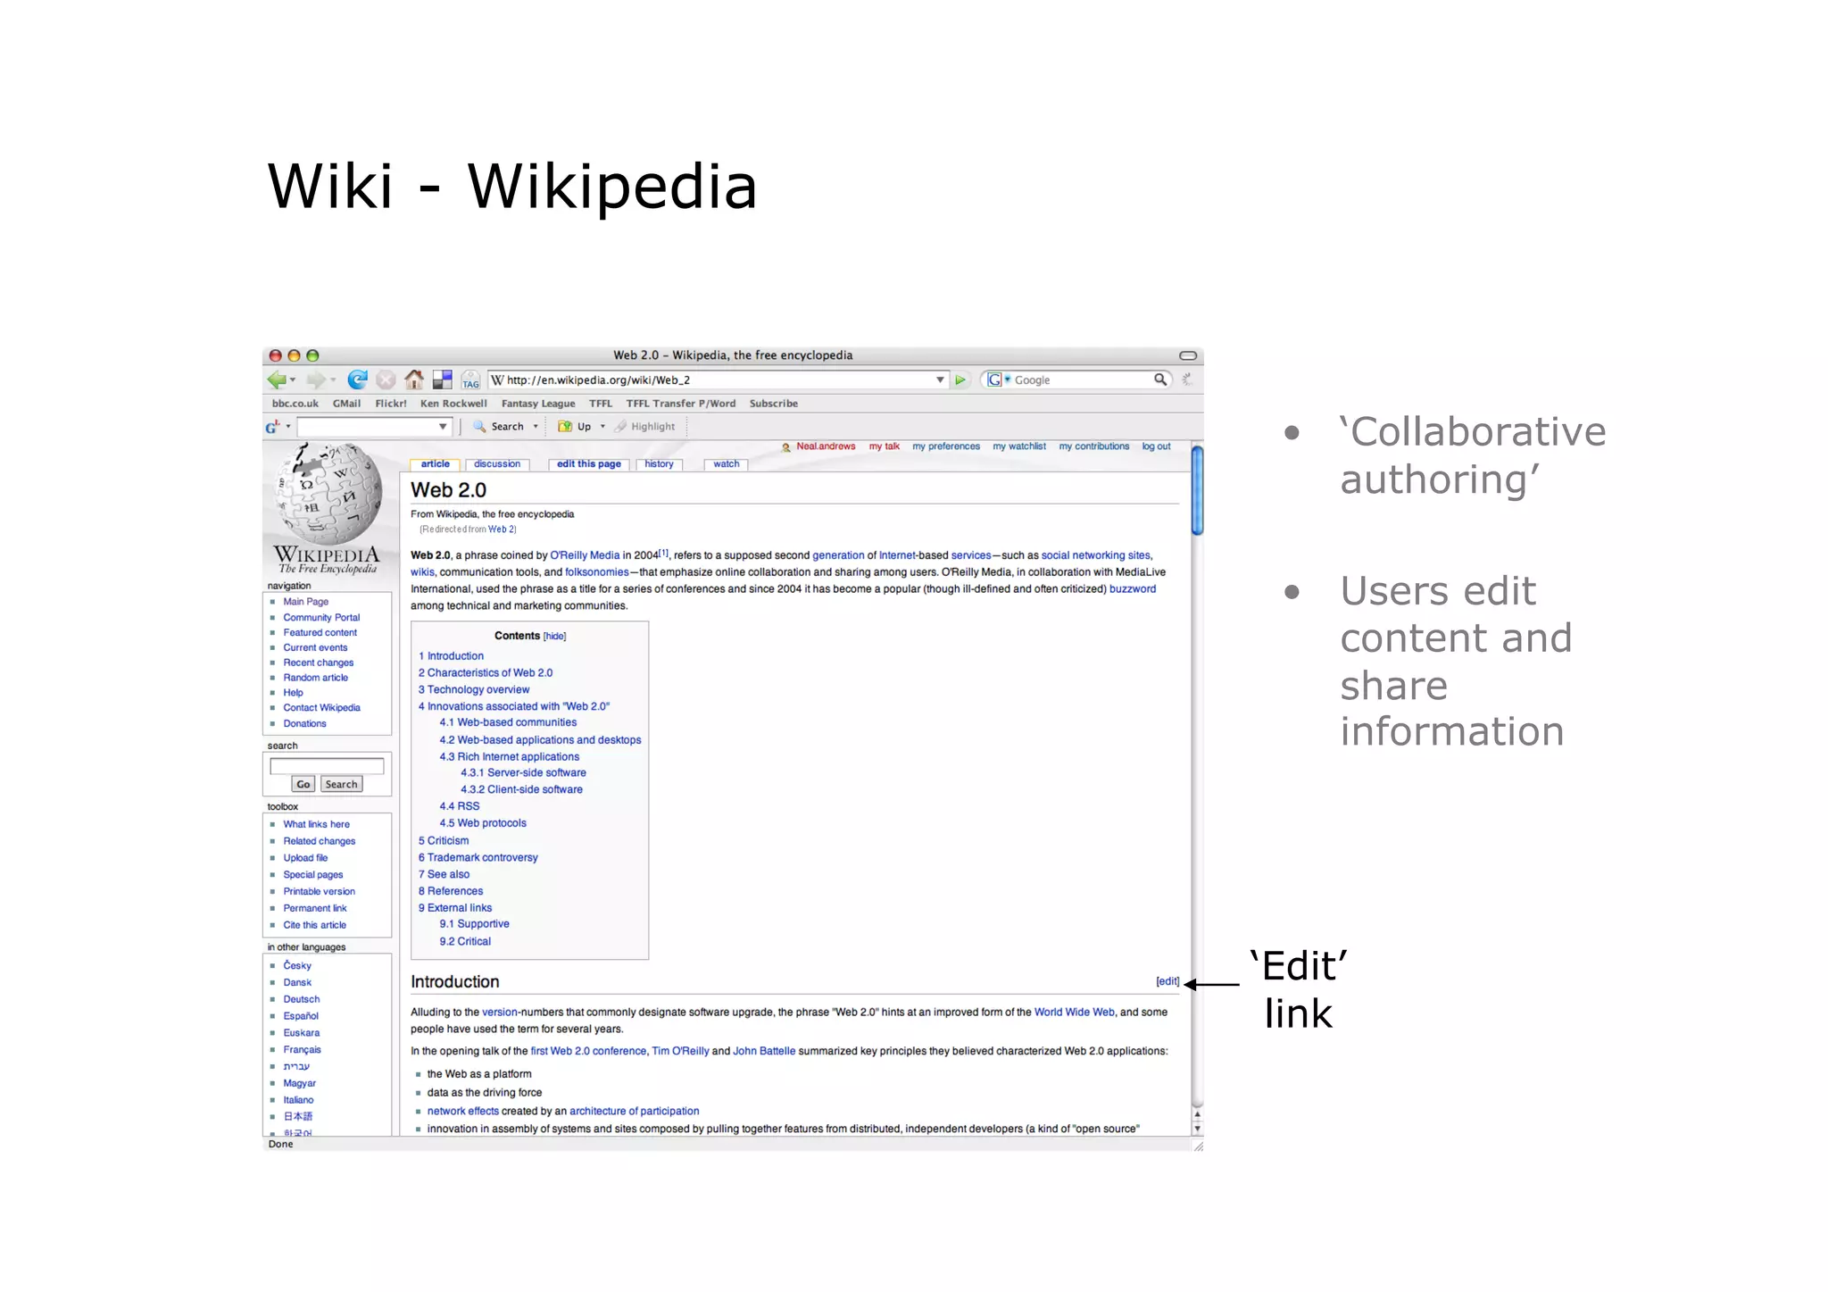1828x1292 pixels.
Task: Click the Google toolbar G logo
Action: 272,427
